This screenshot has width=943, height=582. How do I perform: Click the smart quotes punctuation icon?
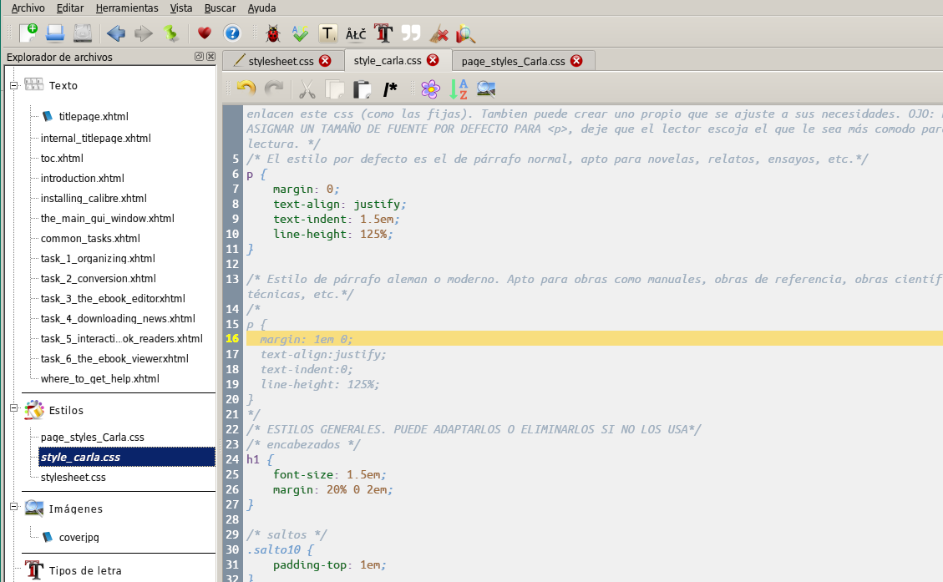(410, 33)
